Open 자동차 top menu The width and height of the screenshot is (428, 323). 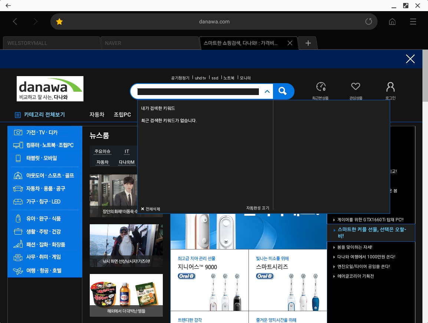(97, 114)
